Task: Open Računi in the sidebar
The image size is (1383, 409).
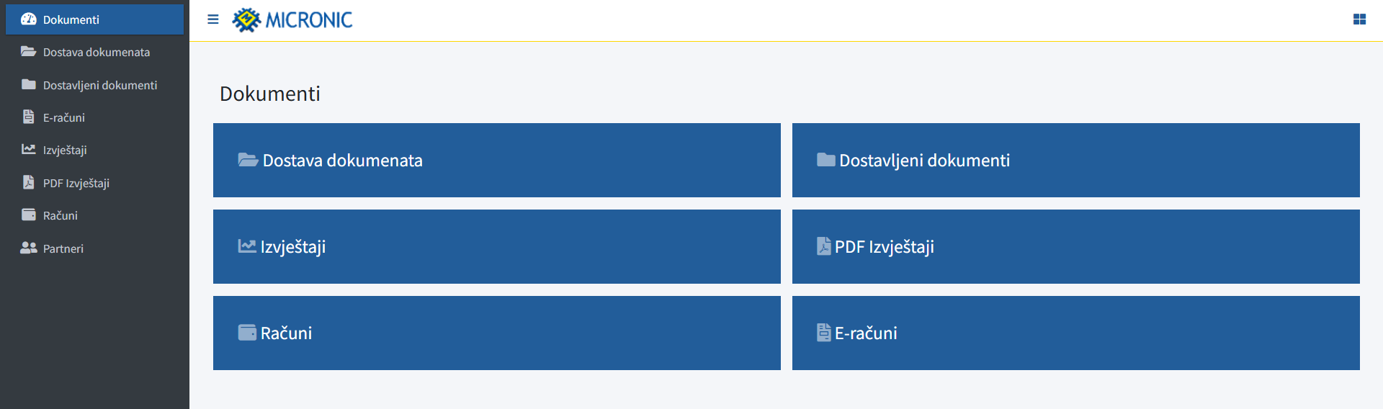Action: tap(60, 215)
